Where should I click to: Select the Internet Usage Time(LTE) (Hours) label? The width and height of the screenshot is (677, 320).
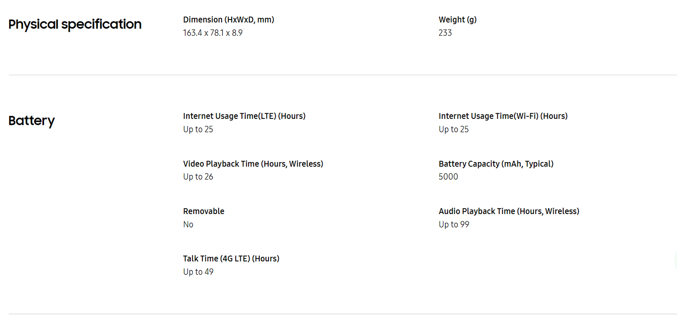coord(244,116)
